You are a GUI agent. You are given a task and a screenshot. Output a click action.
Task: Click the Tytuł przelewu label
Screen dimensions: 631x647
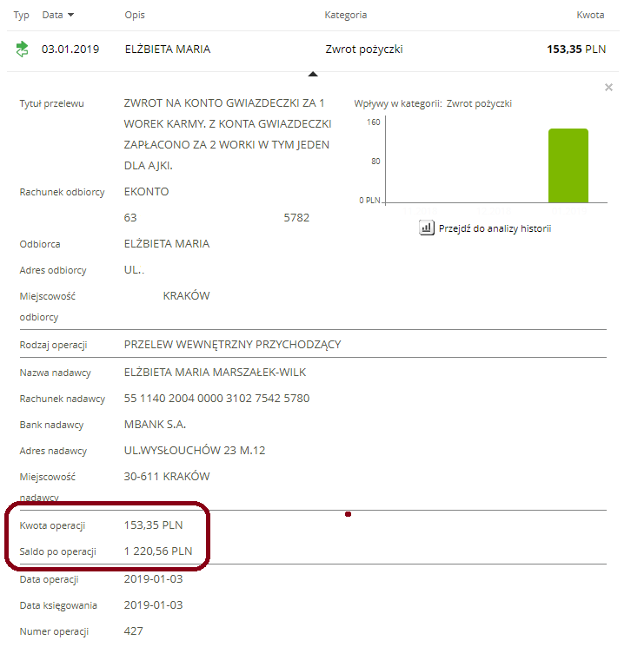[51, 103]
